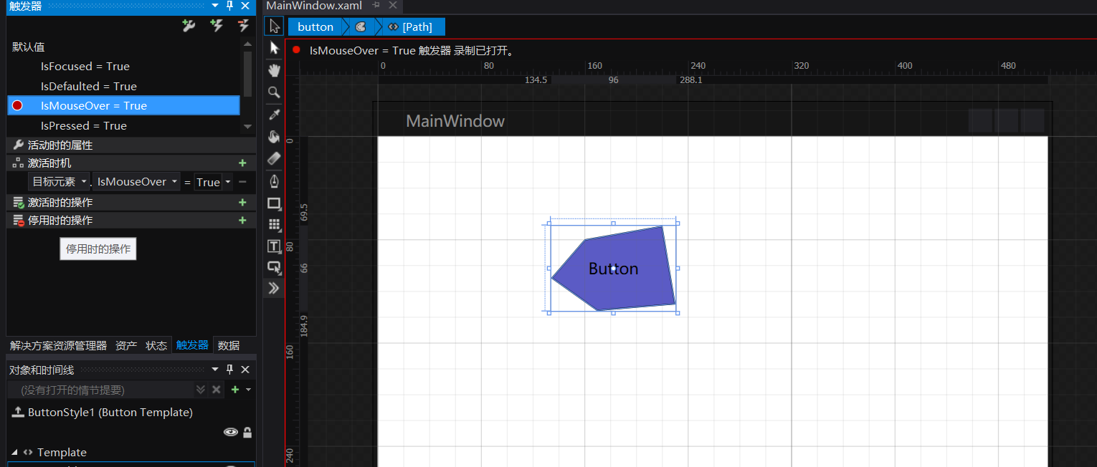Screen dimensions: 1097x467
Task: Select the Pen tool
Action: [x=274, y=180]
